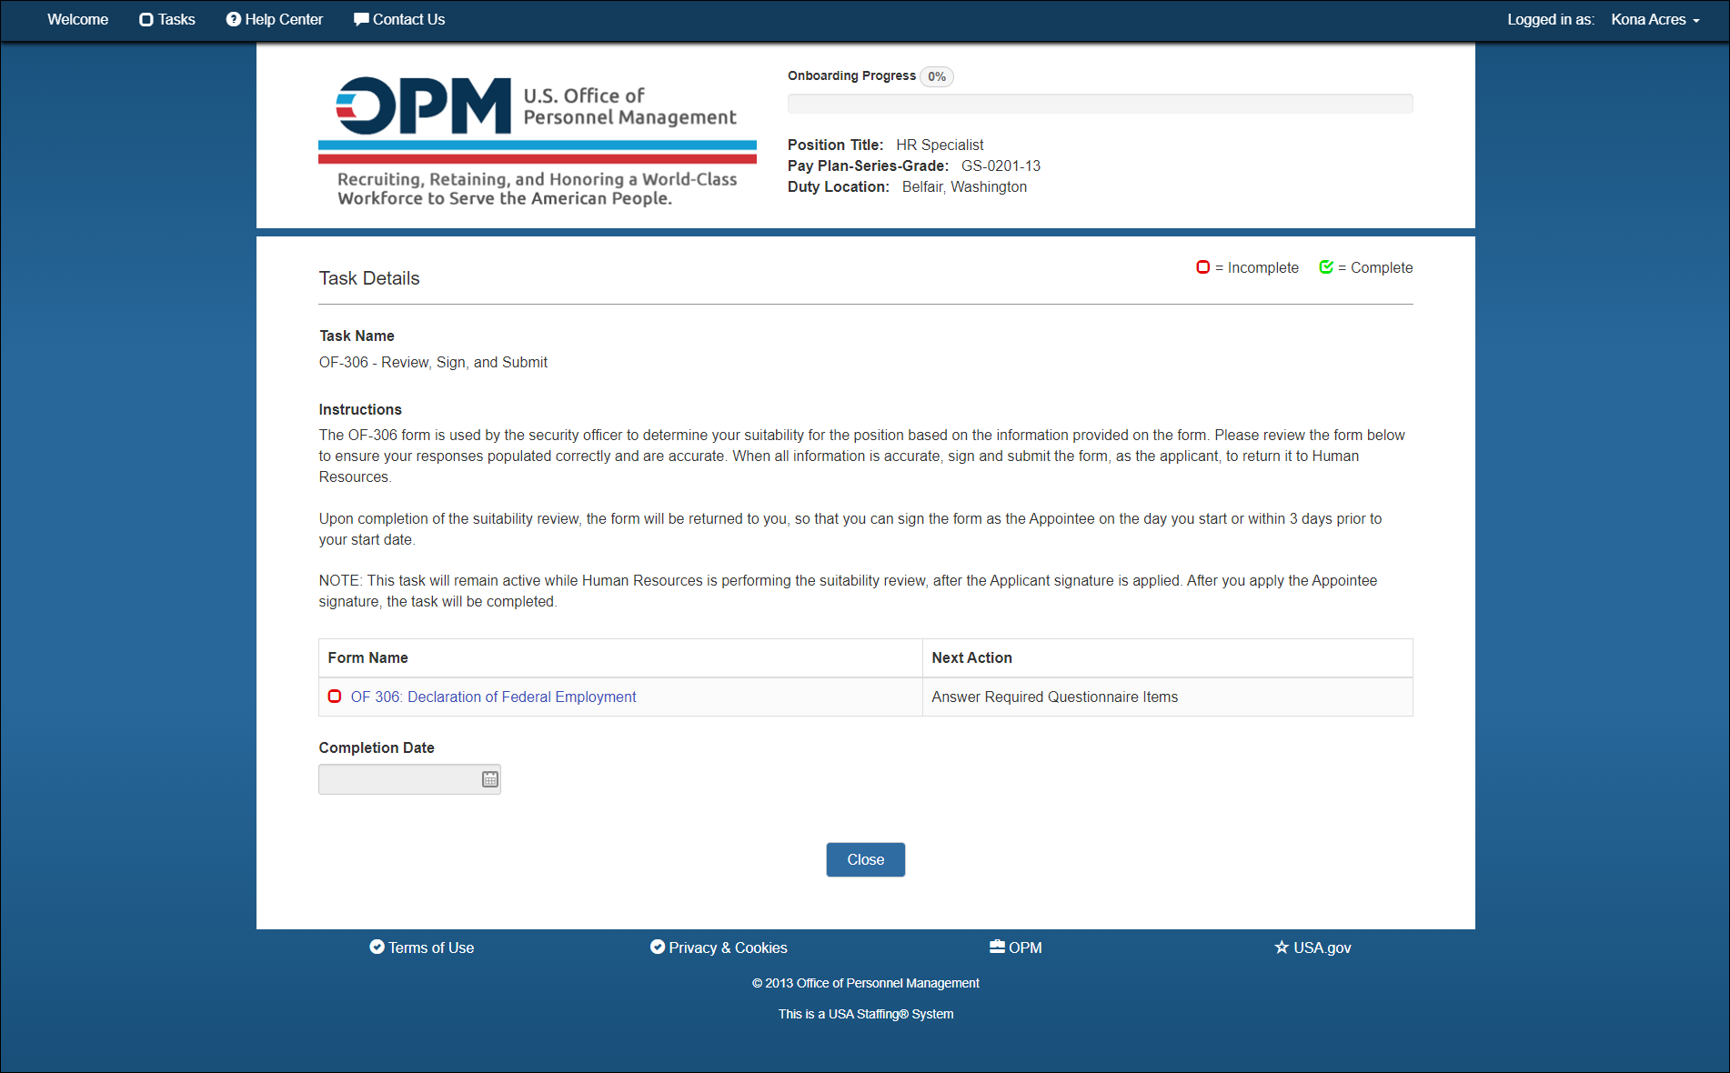The height and width of the screenshot is (1073, 1730).
Task: Click 'This is a USA Staffing® System' text
Action: tap(866, 1014)
